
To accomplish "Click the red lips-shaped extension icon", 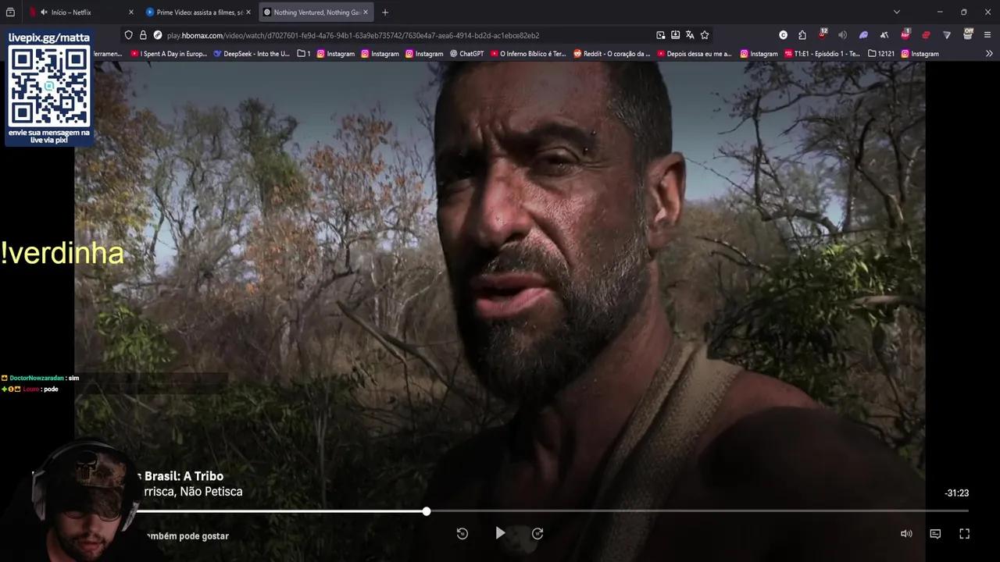I will tap(926, 35).
